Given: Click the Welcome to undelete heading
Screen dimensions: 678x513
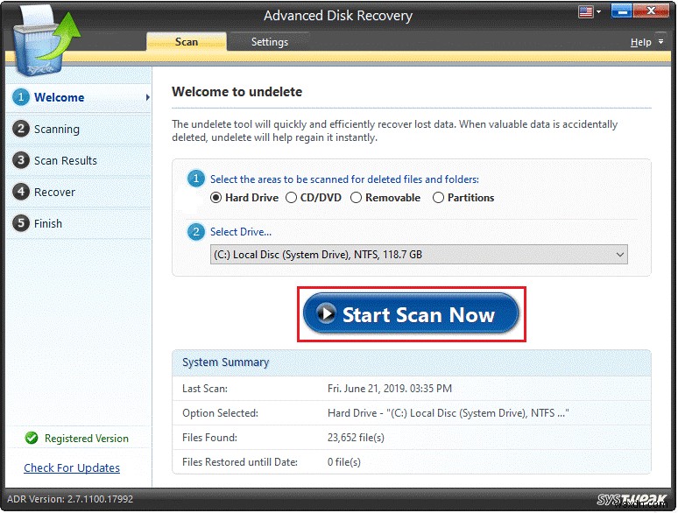Looking at the screenshot, I should (x=237, y=92).
